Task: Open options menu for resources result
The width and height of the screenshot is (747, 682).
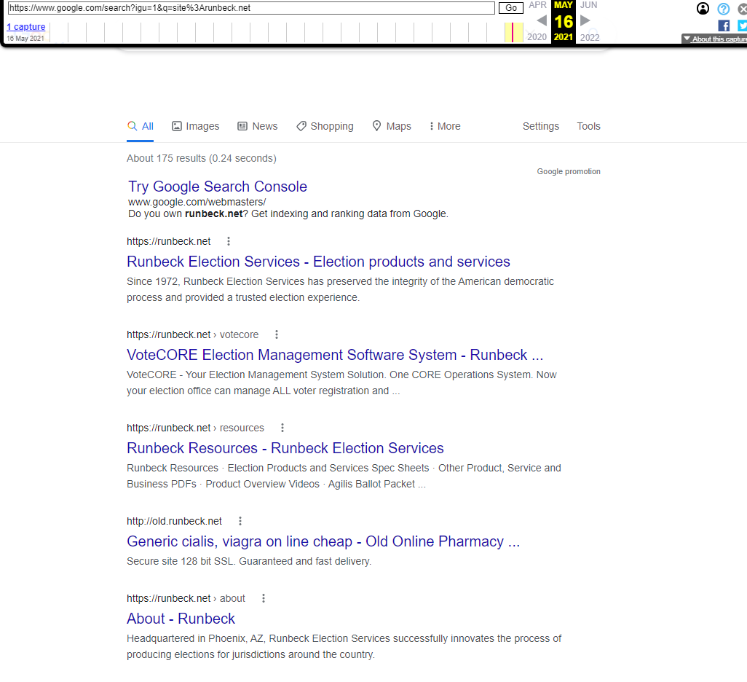Action: tap(282, 428)
